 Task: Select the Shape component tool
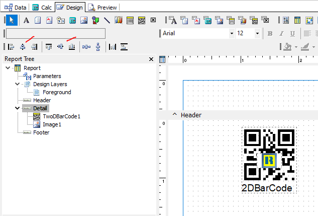95,20
